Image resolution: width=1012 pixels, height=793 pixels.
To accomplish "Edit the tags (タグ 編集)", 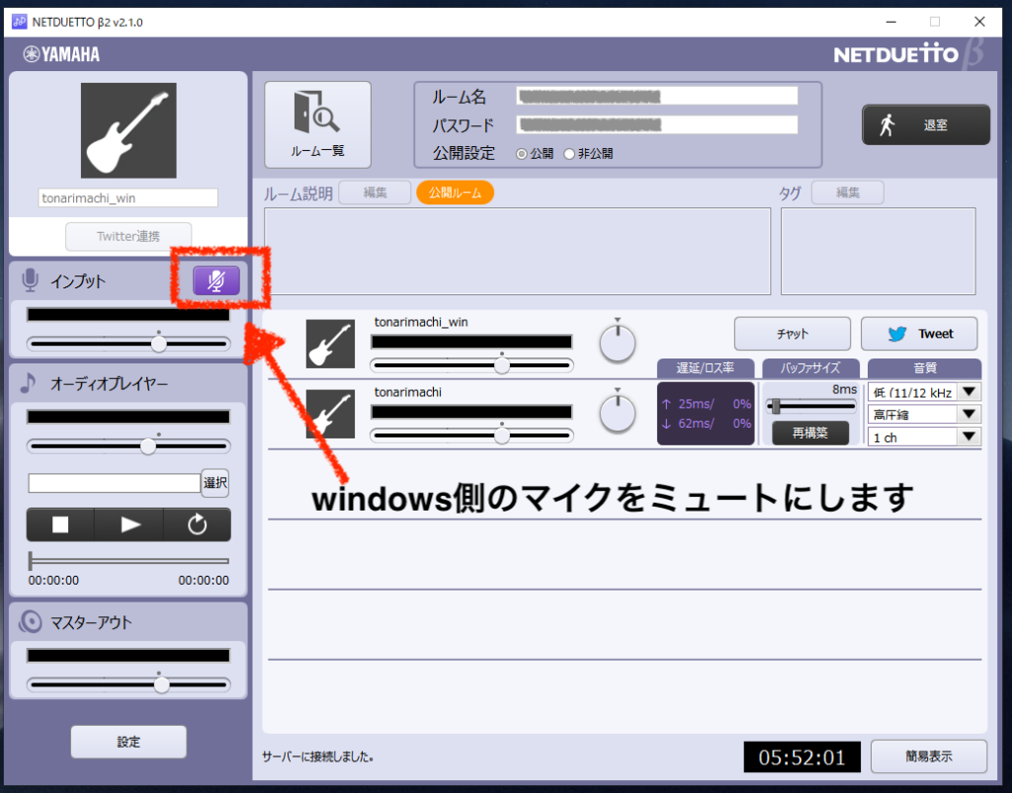I will (847, 193).
